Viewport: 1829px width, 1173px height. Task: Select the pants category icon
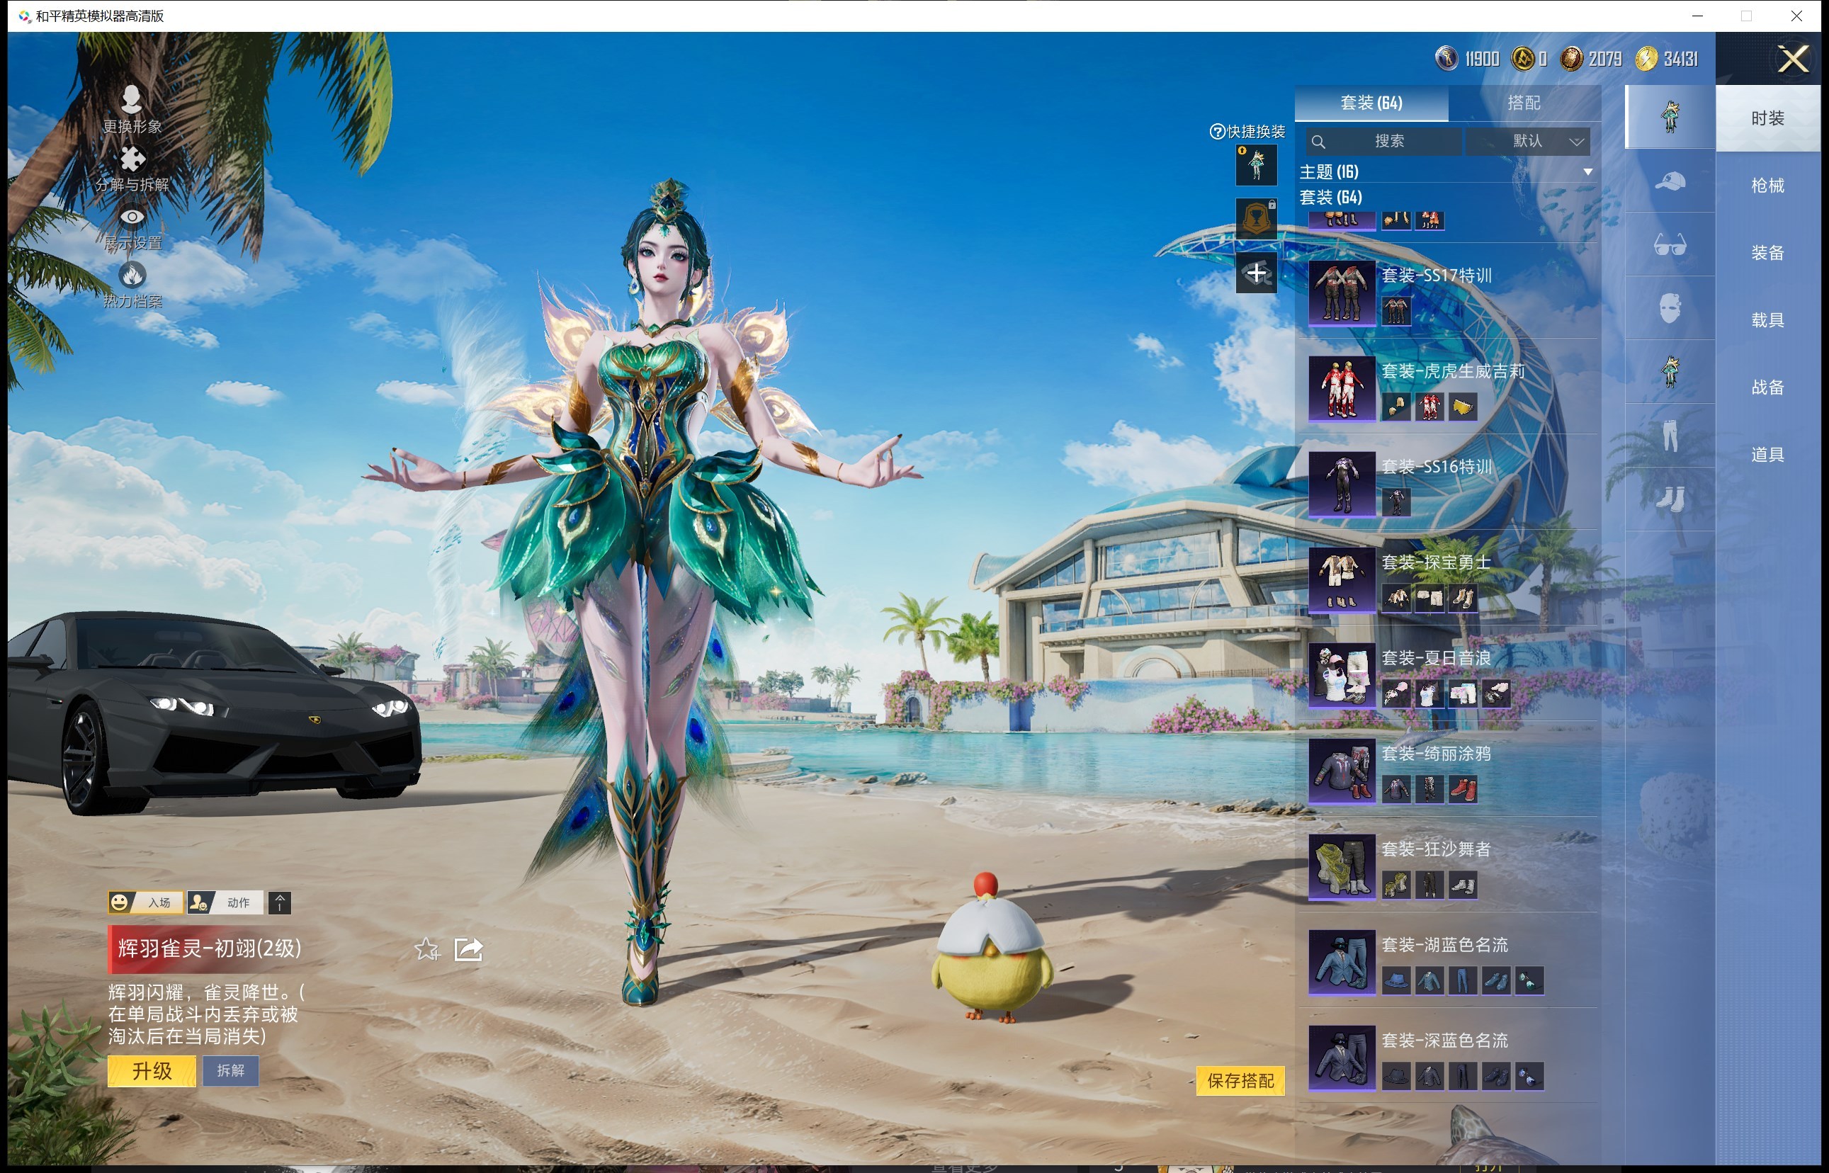tap(1670, 436)
